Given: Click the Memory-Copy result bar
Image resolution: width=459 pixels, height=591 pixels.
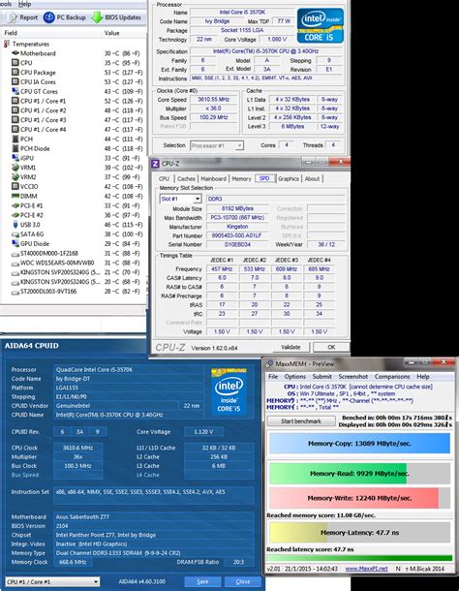Looking at the screenshot, I should 359,444.
